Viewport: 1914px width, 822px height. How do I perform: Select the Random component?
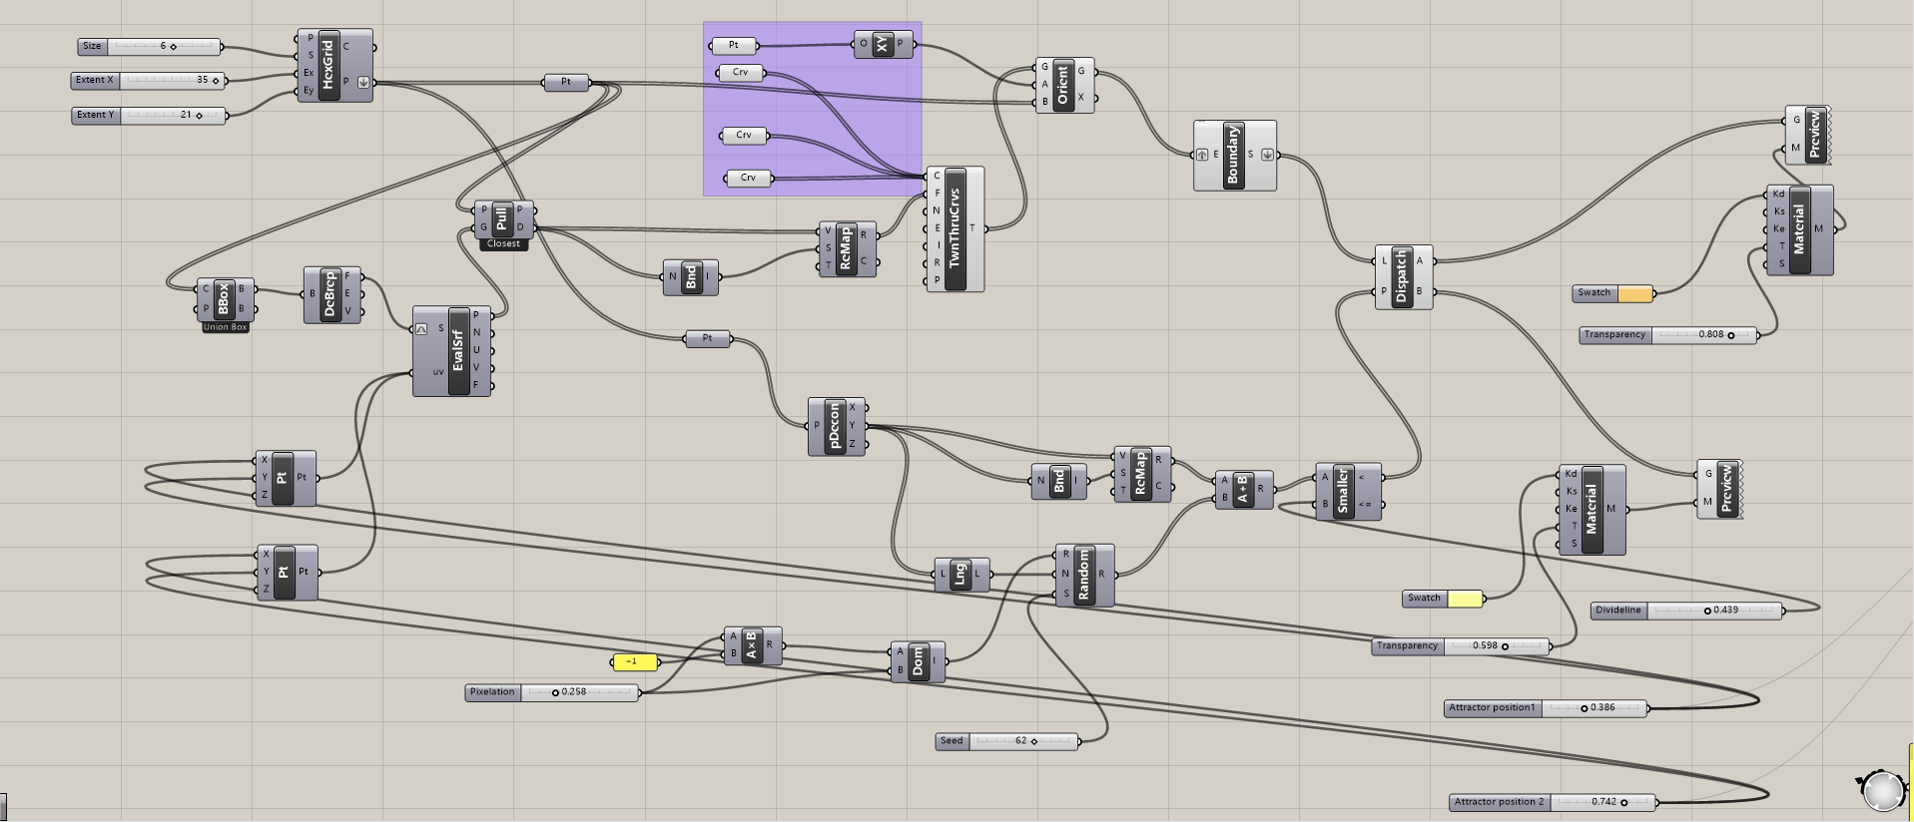click(x=1083, y=575)
